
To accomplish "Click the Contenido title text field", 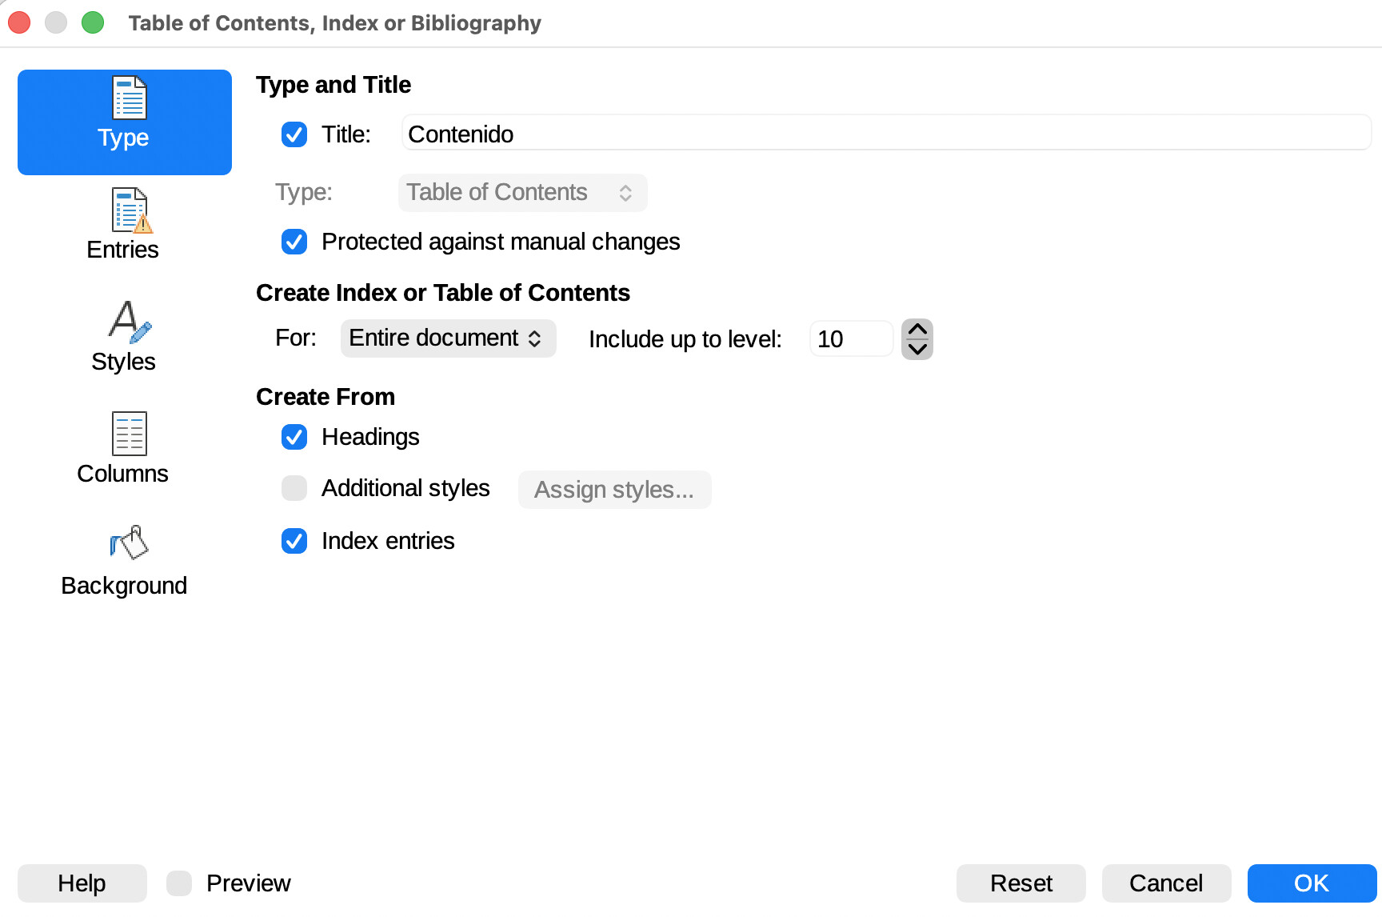I will pos(885,134).
